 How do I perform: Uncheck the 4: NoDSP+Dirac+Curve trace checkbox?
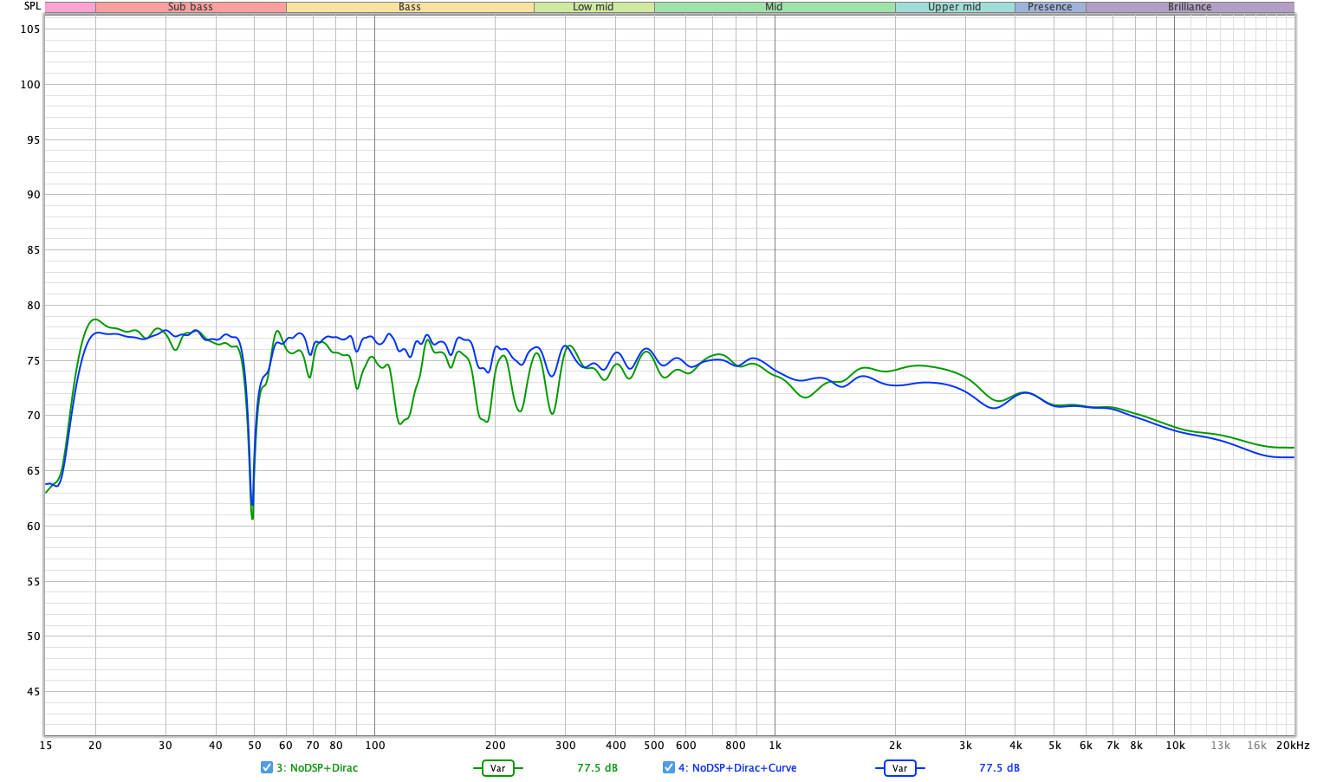[669, 767]
